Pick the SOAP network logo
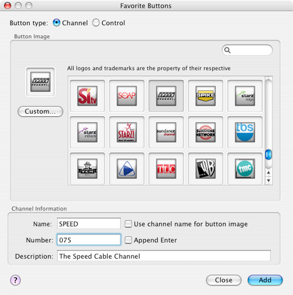 (127, 96)
